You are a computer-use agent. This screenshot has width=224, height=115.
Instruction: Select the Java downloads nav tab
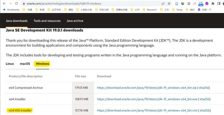16,21
